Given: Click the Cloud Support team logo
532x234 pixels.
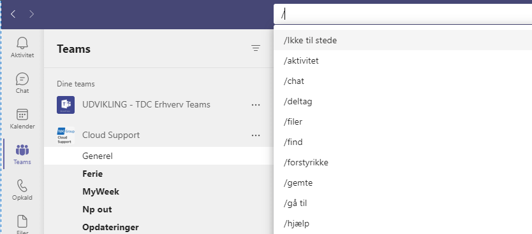Looking at the screenshot, I should click(x=66, y=135).
